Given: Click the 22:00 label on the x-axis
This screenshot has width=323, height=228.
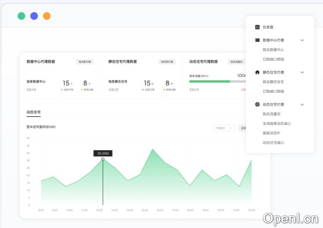Looking at the screenshot, I should (x=252, y=210).
